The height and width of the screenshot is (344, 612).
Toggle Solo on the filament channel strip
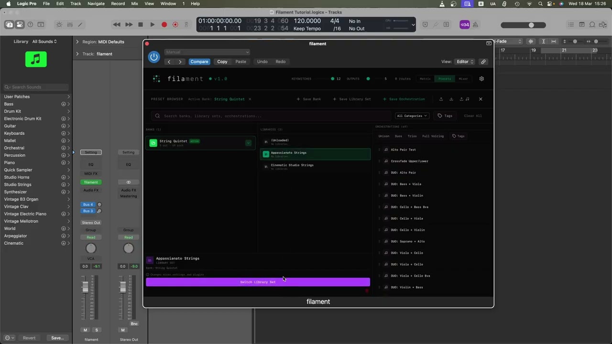96,330
